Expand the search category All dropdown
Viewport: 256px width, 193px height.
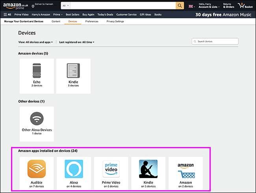(66, 6)
